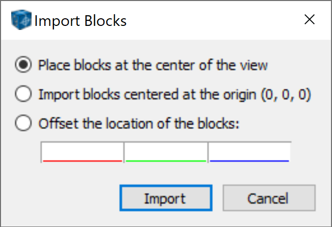Click the blue cube icon in title bar
332x227 pixels.
pos(20,21)
